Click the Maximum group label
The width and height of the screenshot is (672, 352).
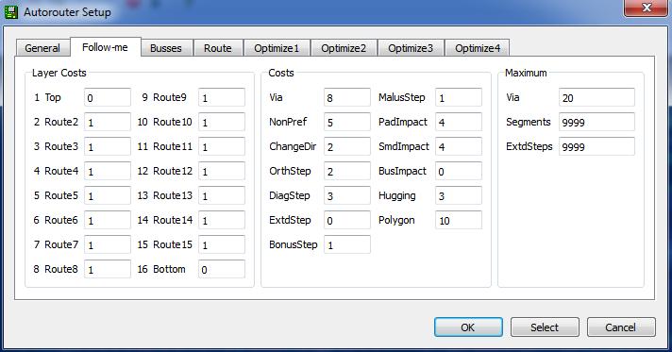pyautogui.click(x=526, y=73)
